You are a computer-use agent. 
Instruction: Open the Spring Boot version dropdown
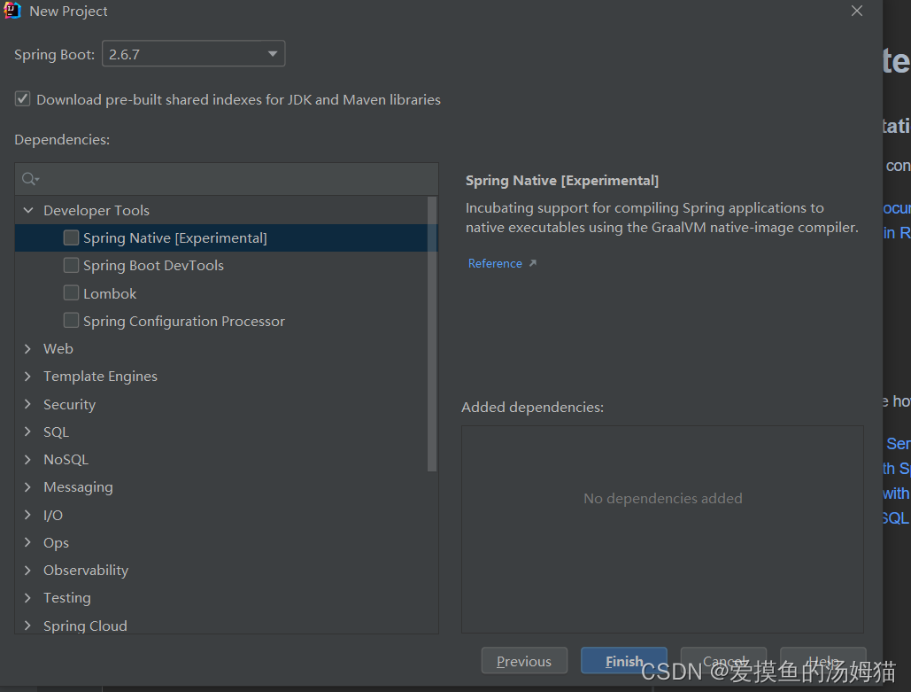tap(194, 53)
